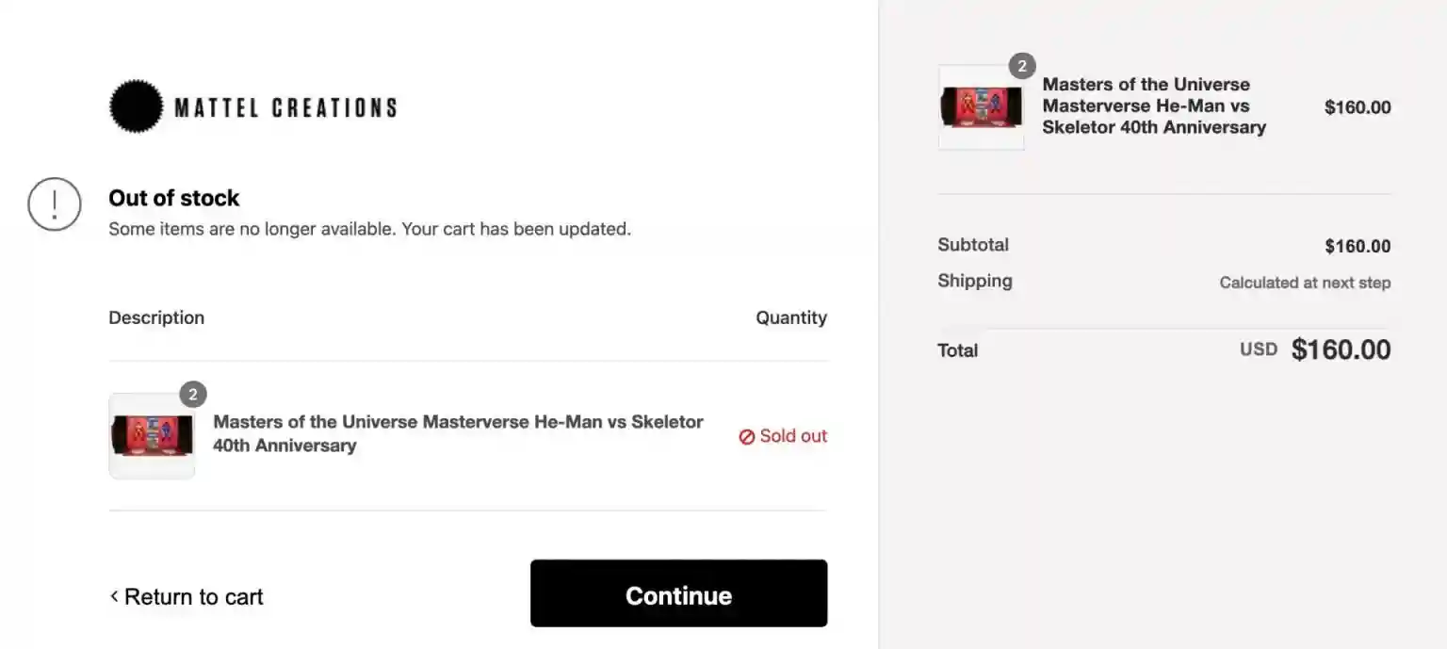Open the product thumbnail under Description
Image resolution: width=1447 pixels, height=649 pixels.
[152, 436]
